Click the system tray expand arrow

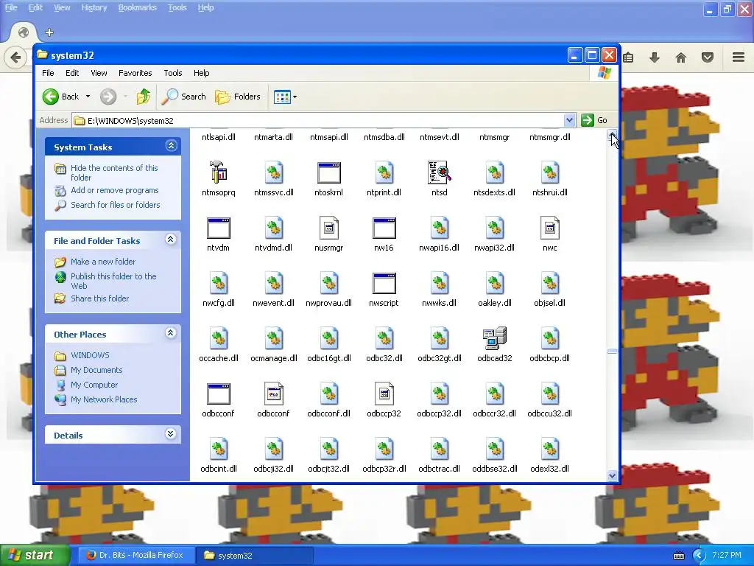point(699,556)
